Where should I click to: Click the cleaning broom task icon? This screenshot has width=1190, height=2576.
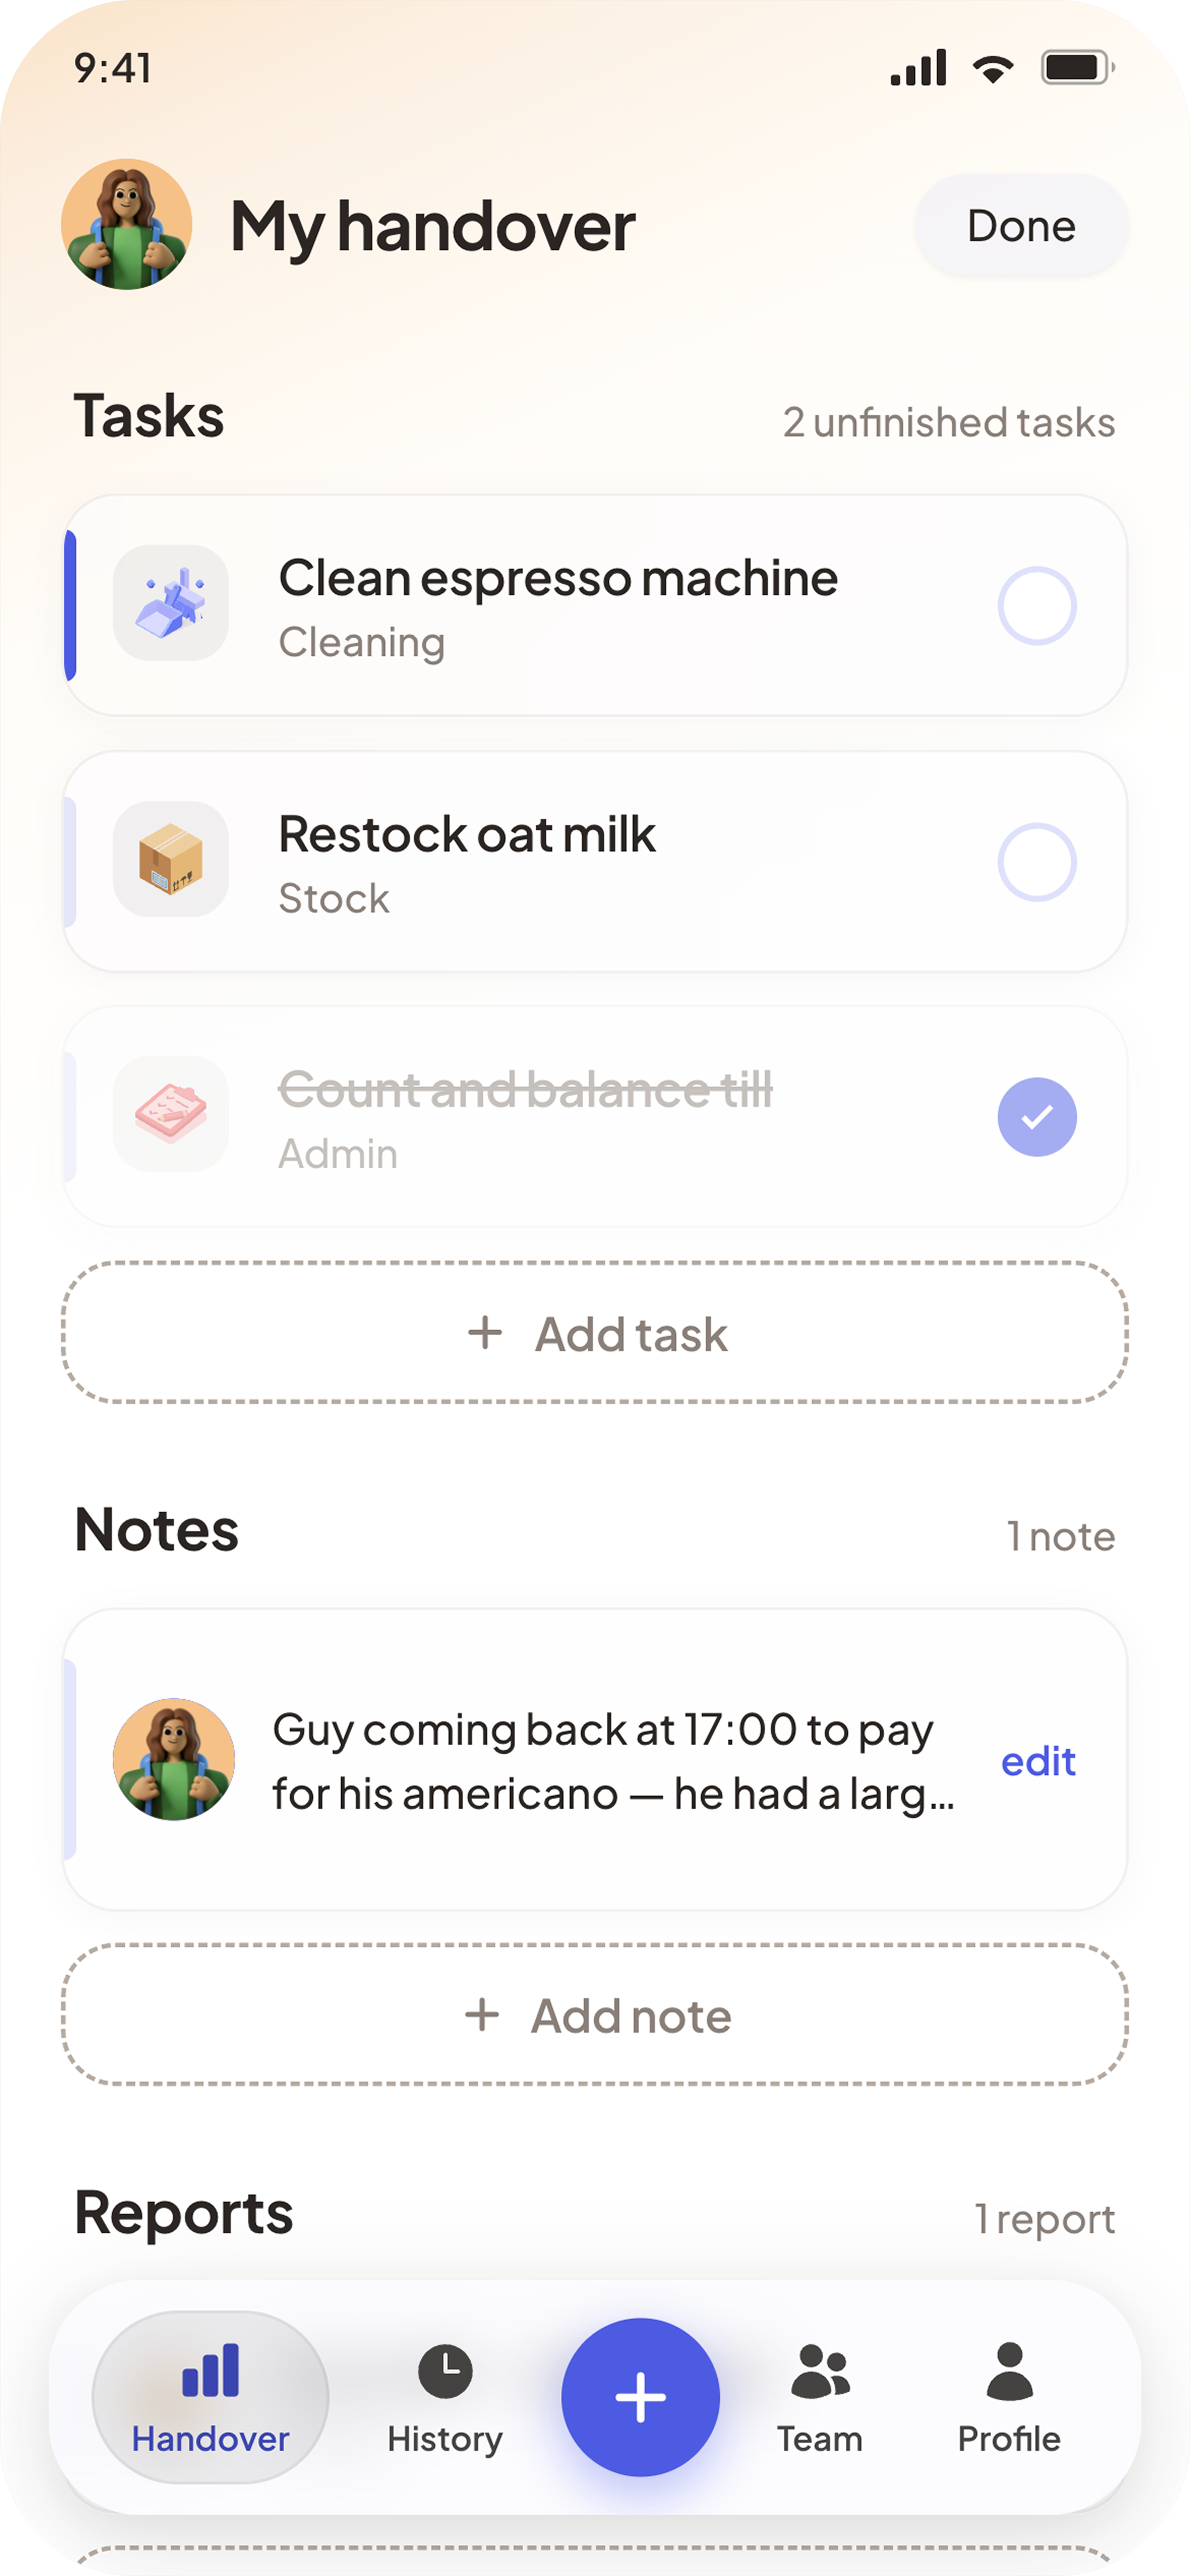coord(171,603)
